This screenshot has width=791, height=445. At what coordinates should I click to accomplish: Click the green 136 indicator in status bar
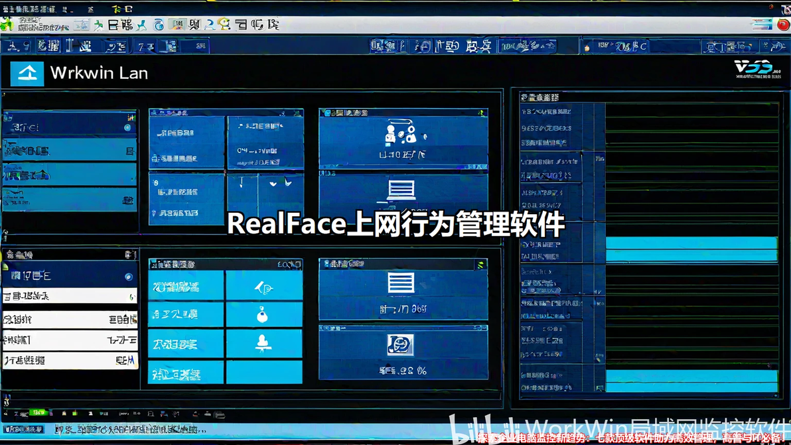coord(38,413)
